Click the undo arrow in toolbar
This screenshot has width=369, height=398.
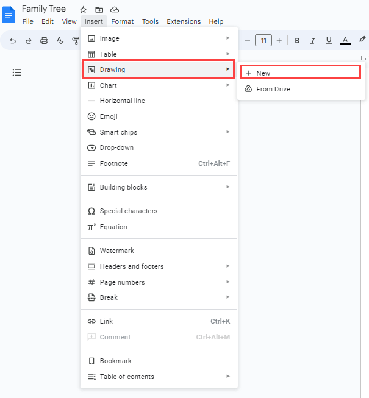[x=13, y=40]
